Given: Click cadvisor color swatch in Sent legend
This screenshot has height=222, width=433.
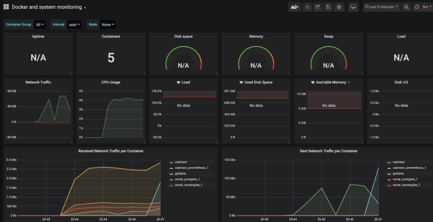Looking at the screenshot, I should point(389,162).
